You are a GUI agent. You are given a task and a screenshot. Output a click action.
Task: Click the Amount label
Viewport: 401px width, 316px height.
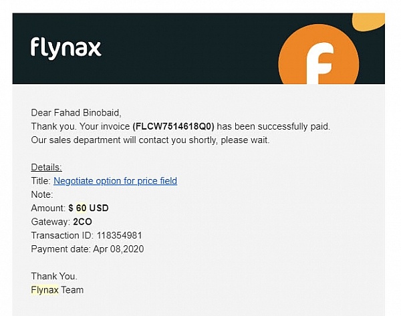click(x=48, y=208)
